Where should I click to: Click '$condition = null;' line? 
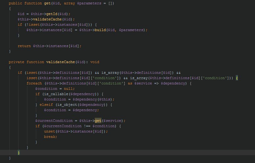tap(55, 89)
